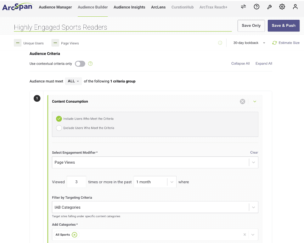Go to the Audience Manager tab

coord(55,7)
